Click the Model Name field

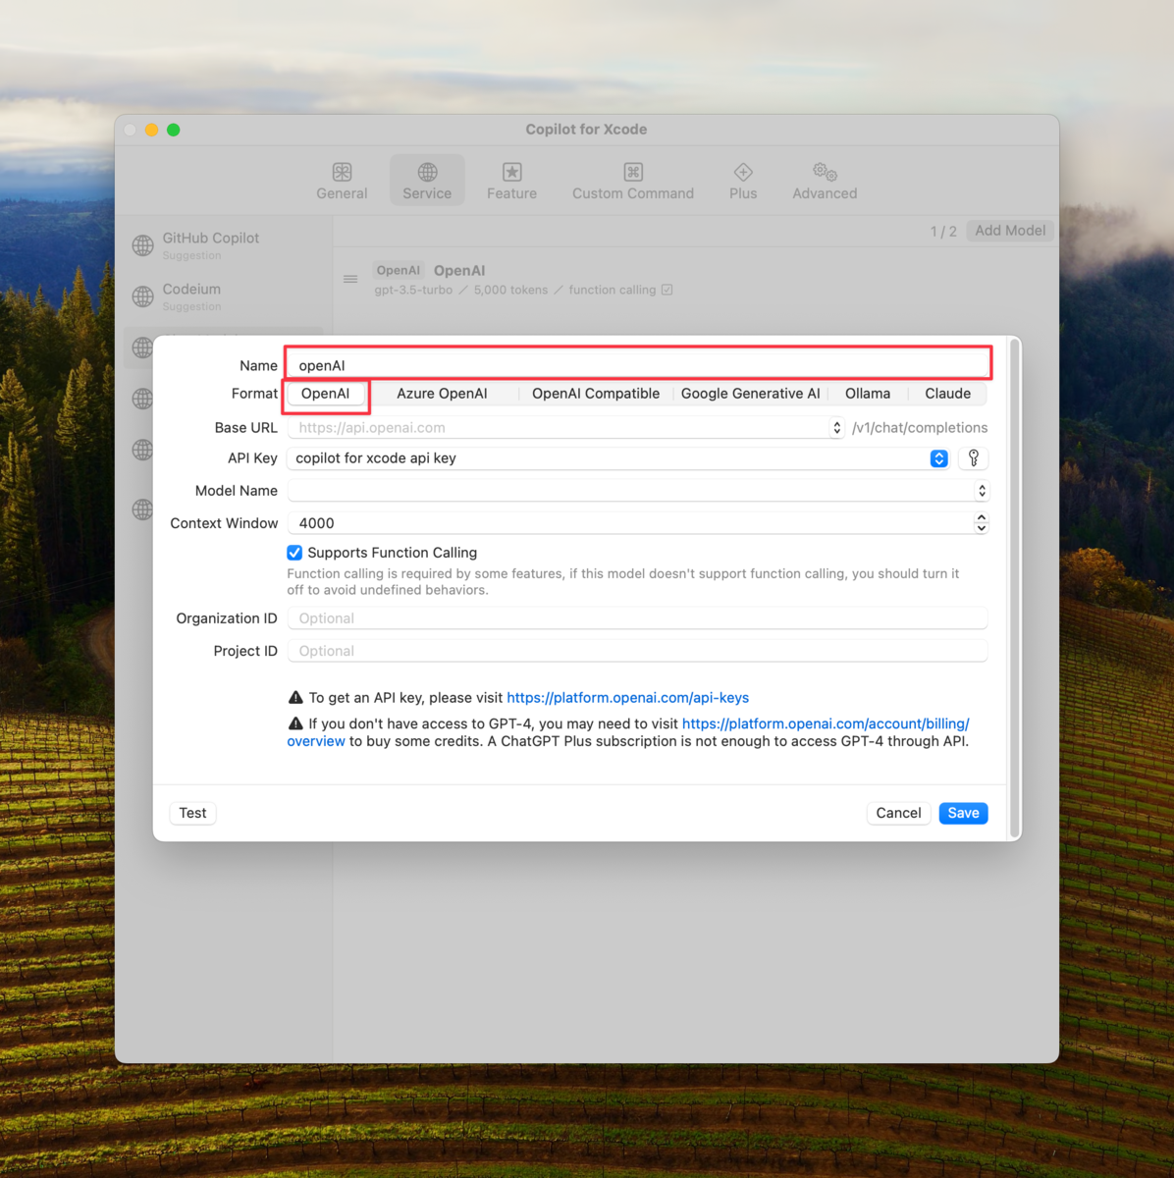coord(630,491)
